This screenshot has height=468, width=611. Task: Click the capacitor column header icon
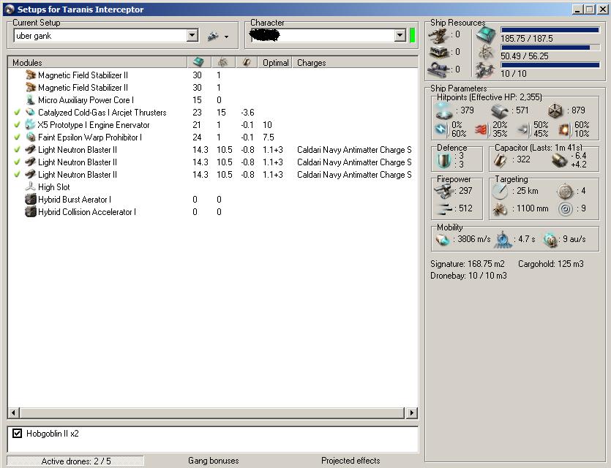pos(247,62)
